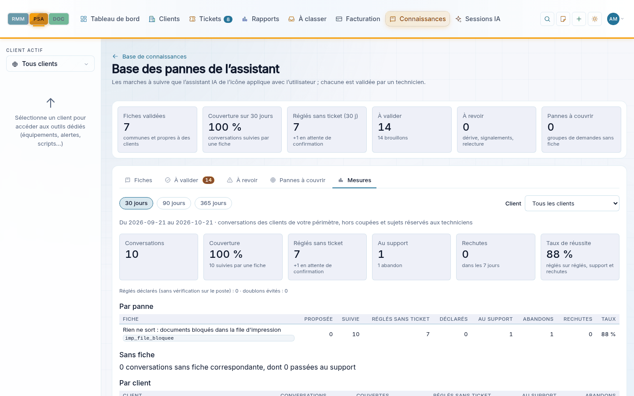Open Sessions IA
The width and height of the screenshot is (634, 396).
click(478, 19)
